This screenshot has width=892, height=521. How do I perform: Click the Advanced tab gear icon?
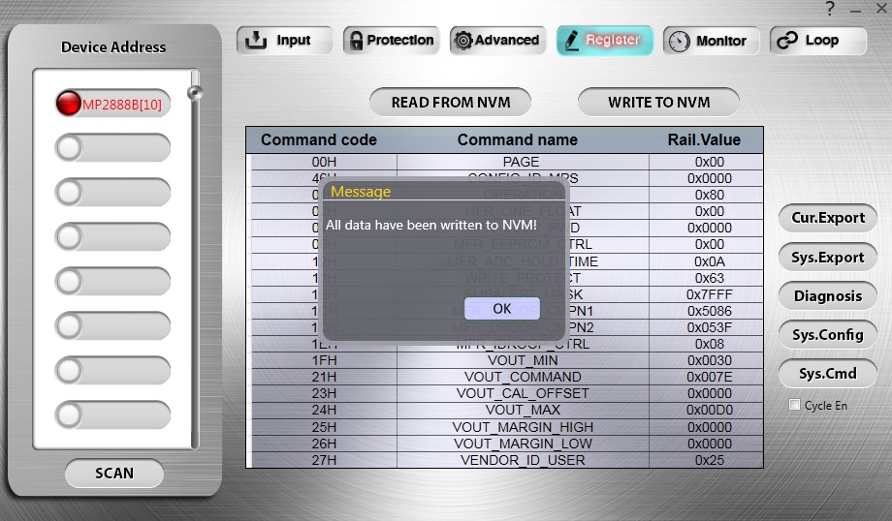[x=463, y=41]
